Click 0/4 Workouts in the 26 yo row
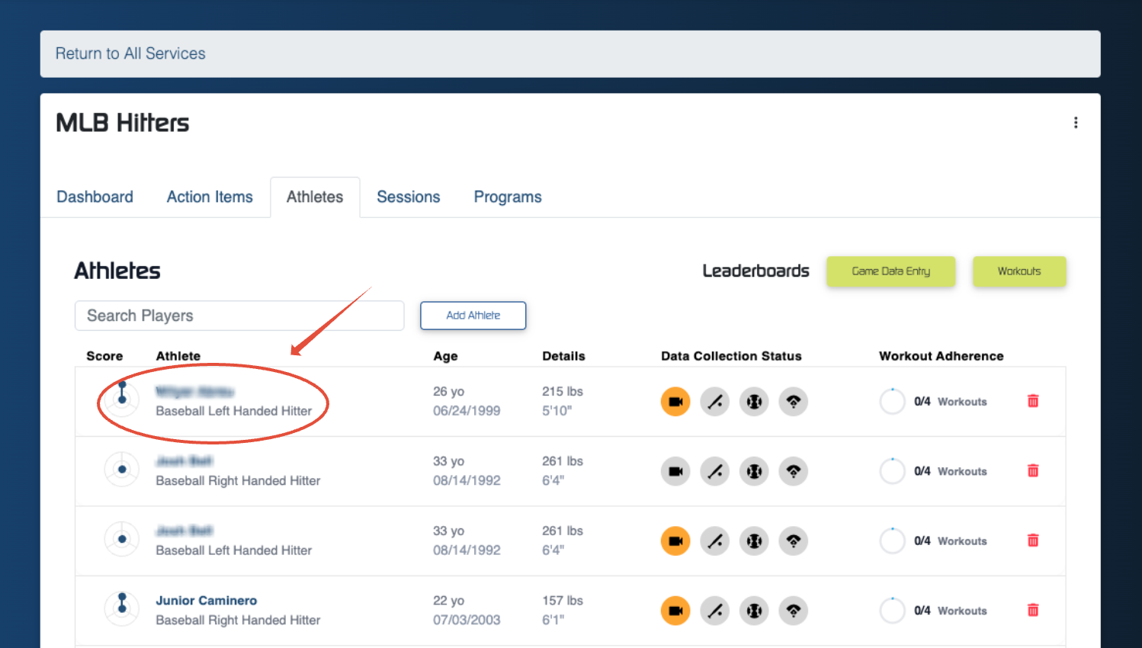 tap(951, 402)
